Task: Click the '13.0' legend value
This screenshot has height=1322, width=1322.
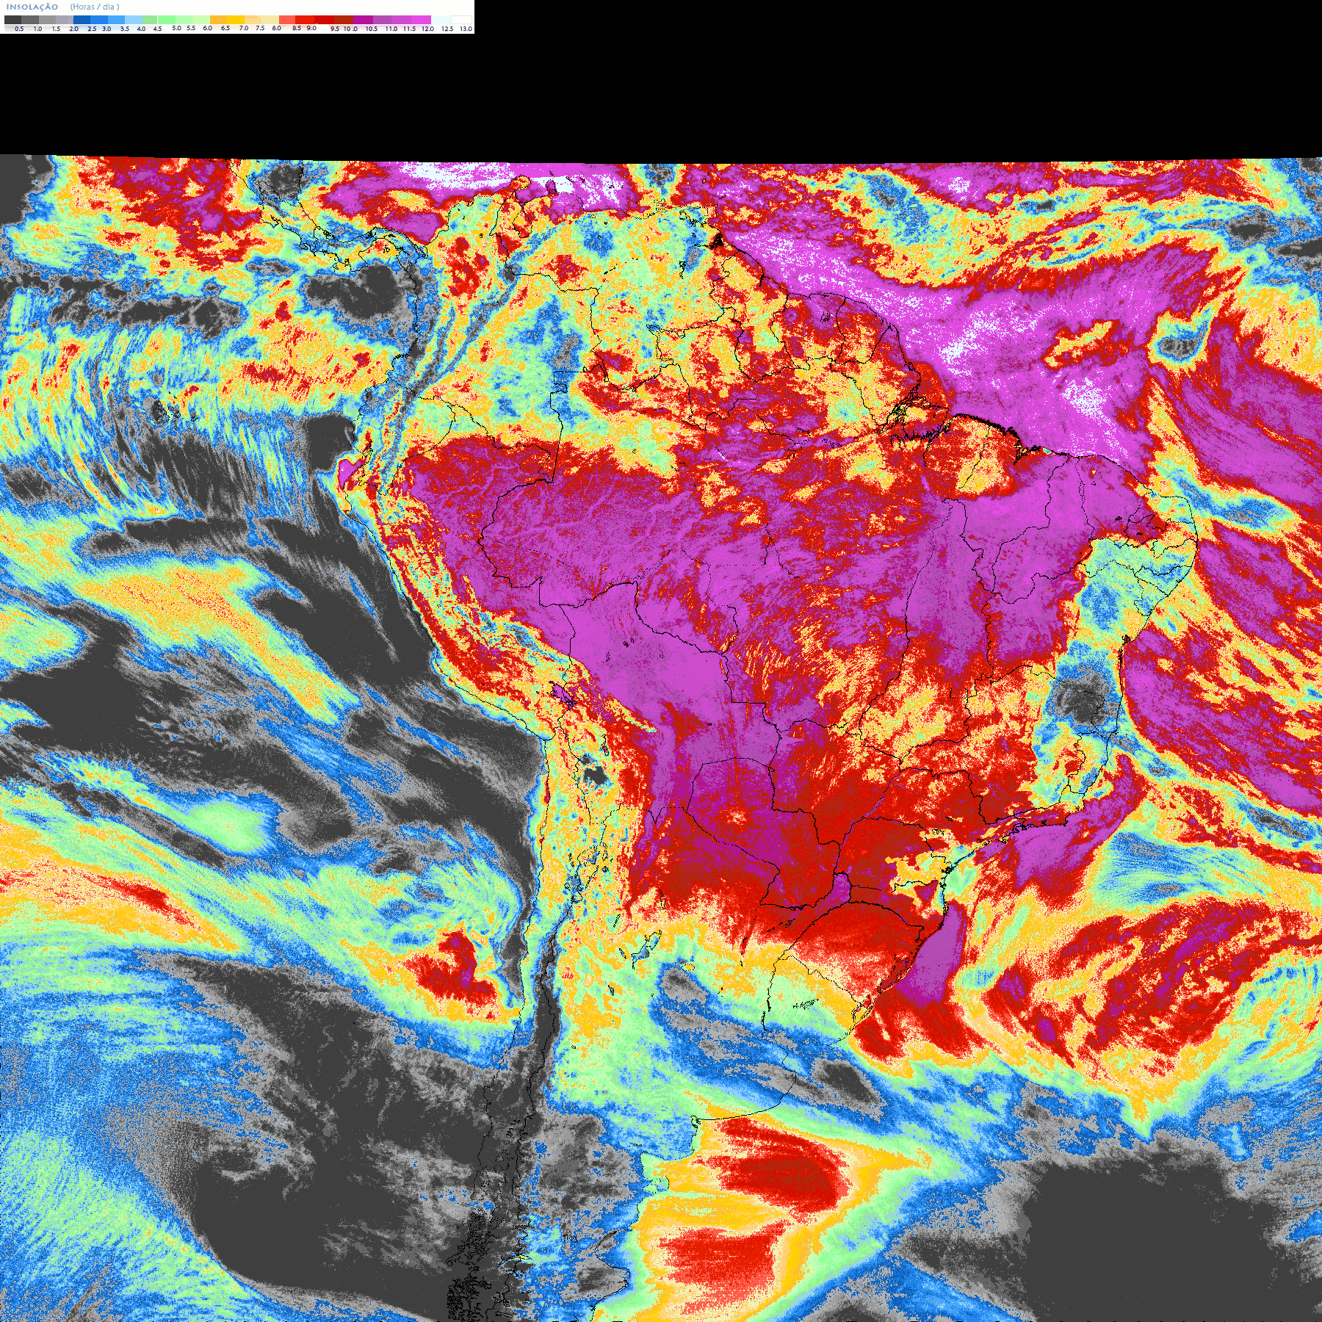Action: point(466,29)
